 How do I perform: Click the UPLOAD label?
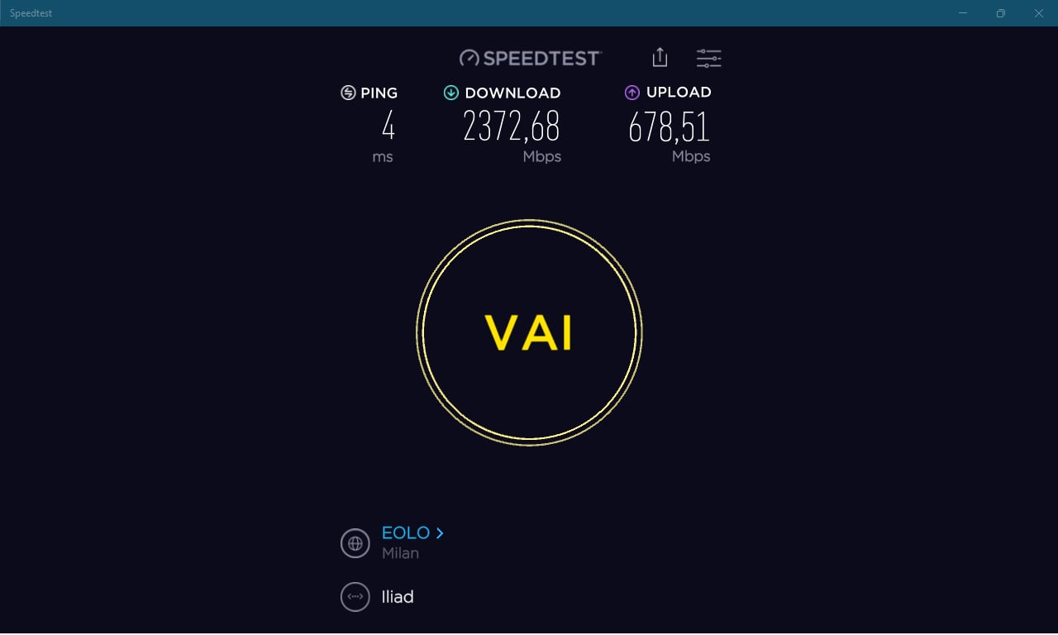click(679, 92)
